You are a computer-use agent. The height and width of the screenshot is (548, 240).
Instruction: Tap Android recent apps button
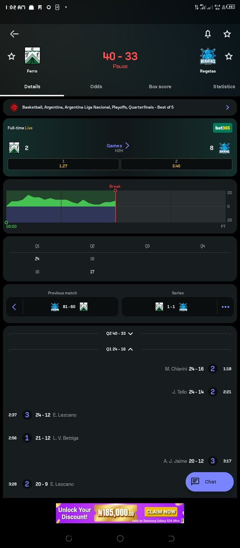click(69, 538)
